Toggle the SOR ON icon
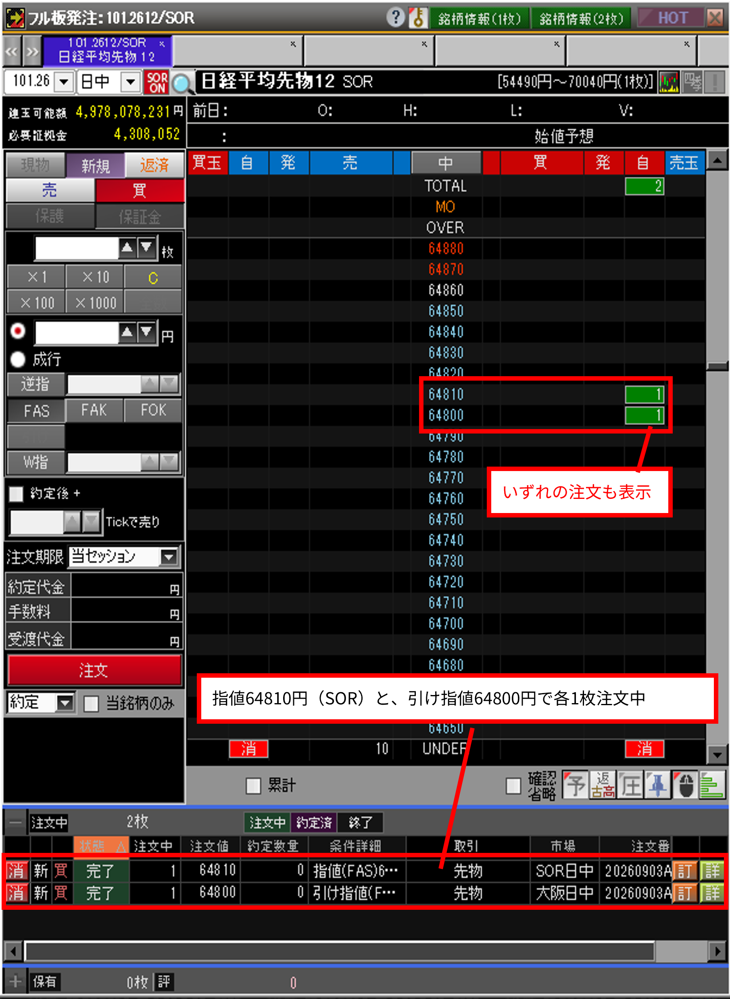Viewport: 730px width, 999px height. pos(156,82)
